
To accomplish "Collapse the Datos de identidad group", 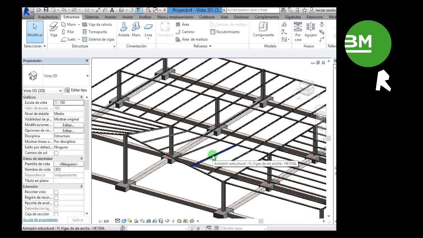I will 81,159.
